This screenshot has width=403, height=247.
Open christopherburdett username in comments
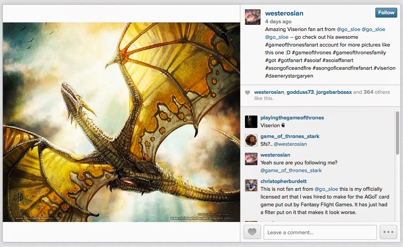(x=283, y=181)
